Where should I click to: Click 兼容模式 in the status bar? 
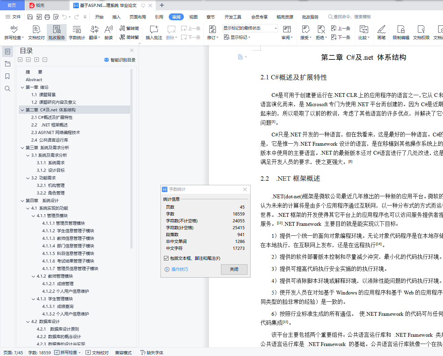[x=123, y=353]
